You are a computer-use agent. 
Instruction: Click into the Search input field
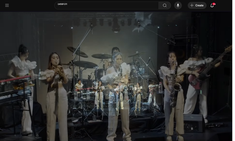106,5
